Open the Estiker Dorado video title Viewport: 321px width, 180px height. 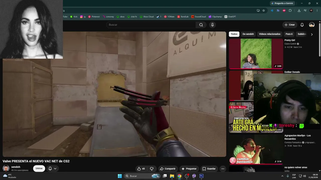(x=292, y=72)
